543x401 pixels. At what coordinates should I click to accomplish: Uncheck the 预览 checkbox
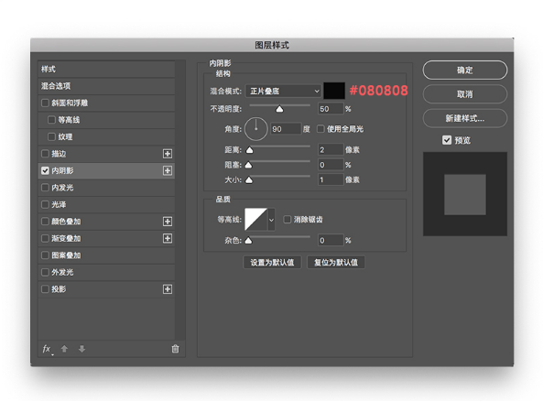[447, 140]
